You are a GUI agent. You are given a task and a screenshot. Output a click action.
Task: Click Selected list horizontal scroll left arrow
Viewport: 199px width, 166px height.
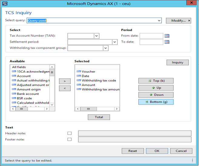(78, 109)
